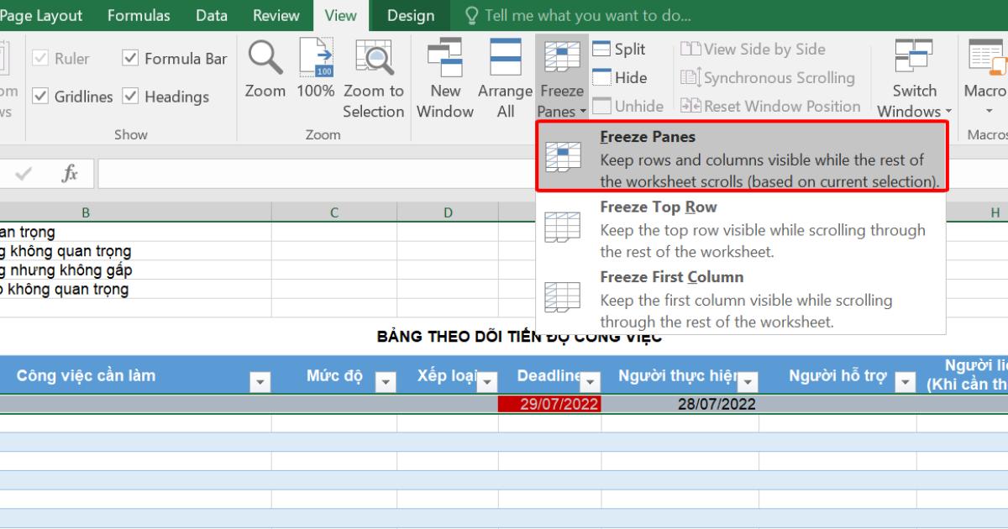Select the cell showing 28/07/2022
The width and height of the screenshot is (1008, 529).
(680, 404)
